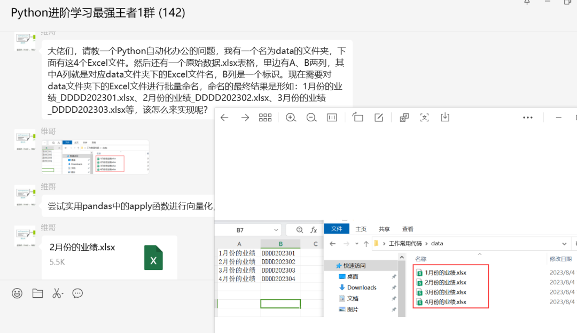Select the zoom in tool in the image viewer
Viewport: 577px width, 333px height.
click(x=291, y=117)
